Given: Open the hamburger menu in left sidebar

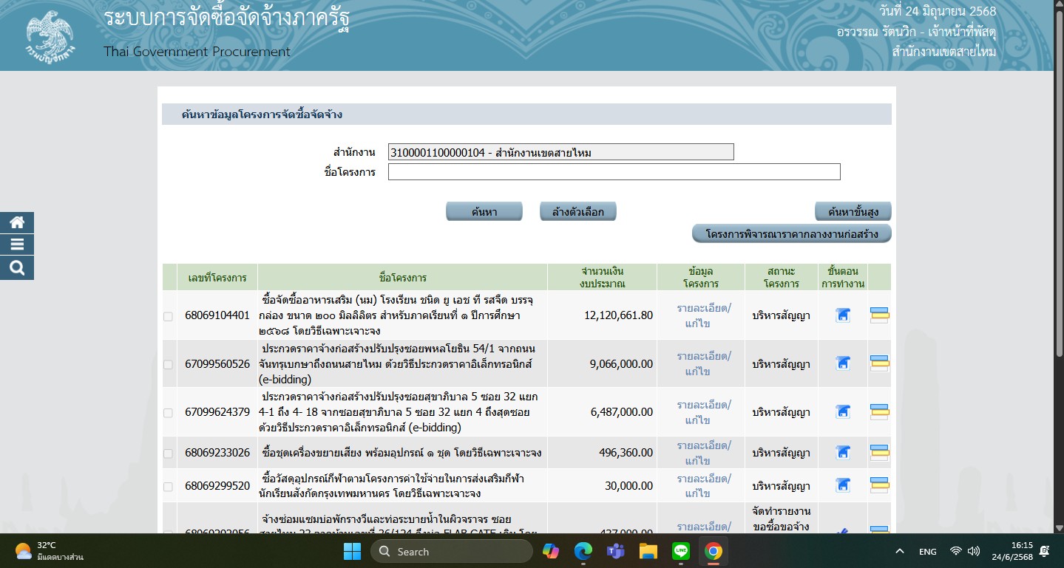Looking at the screenshot, I should tap(17, 245).
